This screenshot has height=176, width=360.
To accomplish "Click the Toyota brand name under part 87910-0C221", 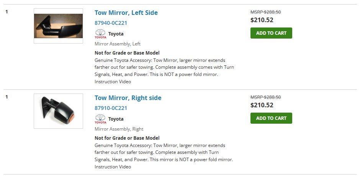I will click(x=116, y=119).
